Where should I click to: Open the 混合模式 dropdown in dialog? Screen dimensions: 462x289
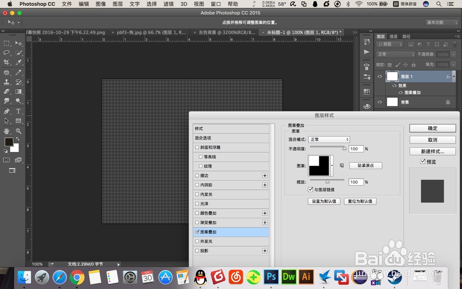coord(329,140)
